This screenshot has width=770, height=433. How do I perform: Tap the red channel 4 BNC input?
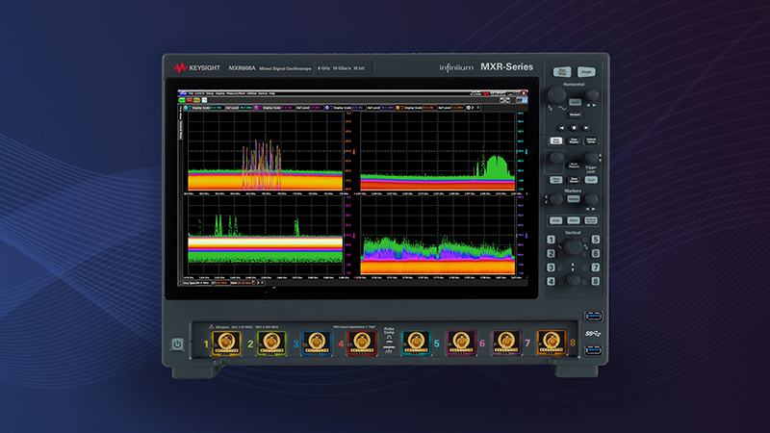click(x=362, y=343)
